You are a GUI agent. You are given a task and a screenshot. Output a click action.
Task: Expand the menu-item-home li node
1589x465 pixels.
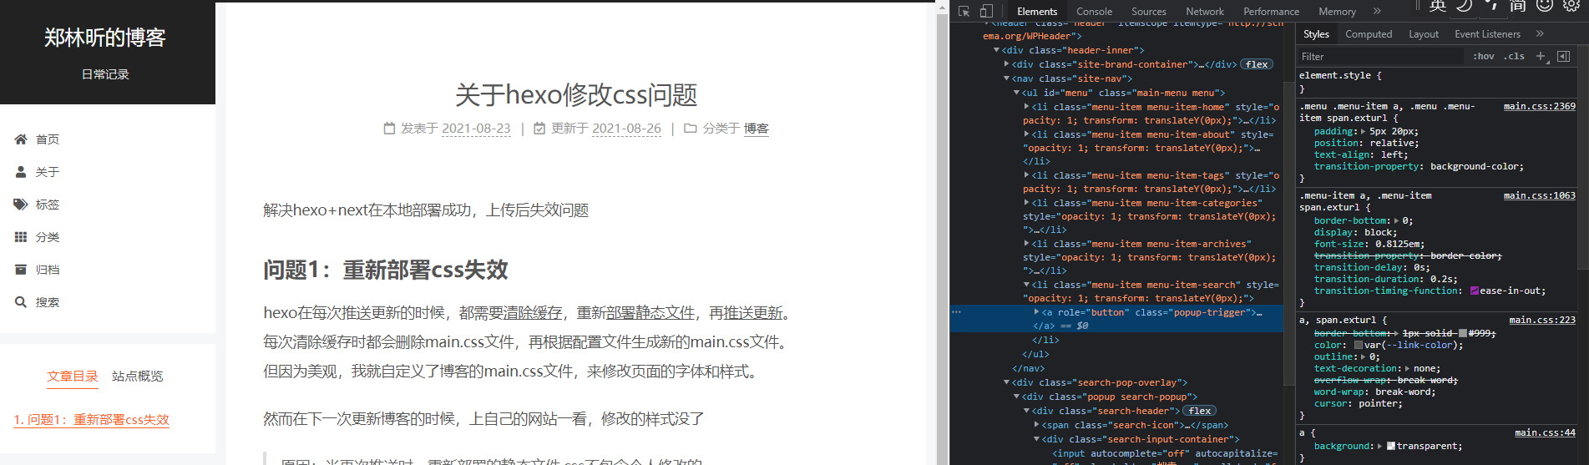tap(1027, 107)
